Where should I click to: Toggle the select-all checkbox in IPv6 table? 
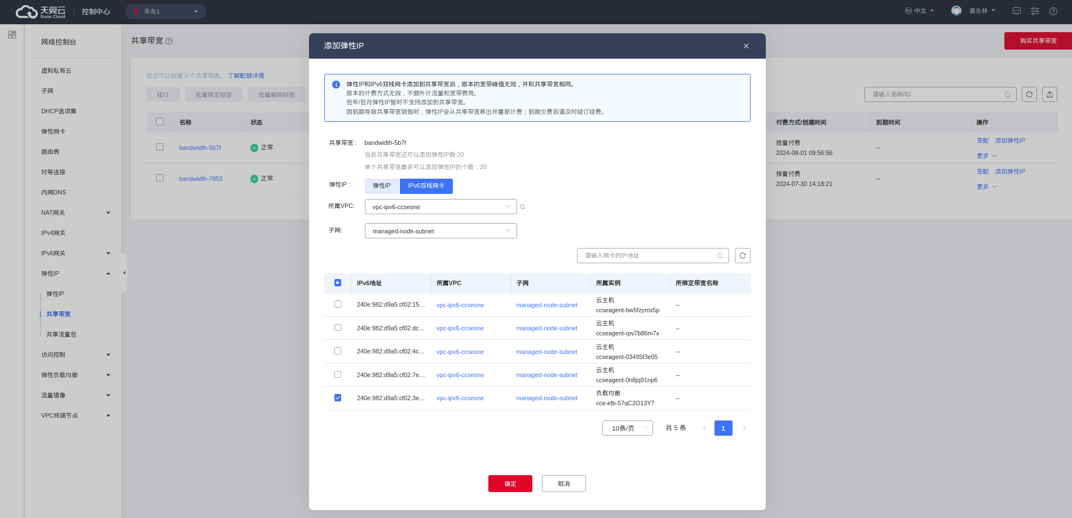pos(338,283)
